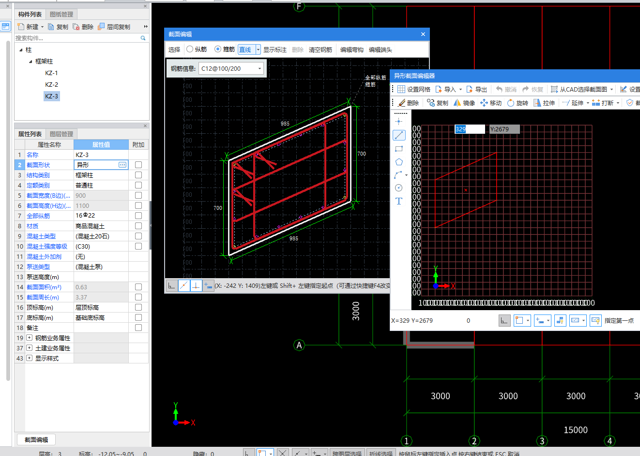Open the 钢筋信息 C12@100/200 dropdown
640x456 pixels.
(259, 69)
